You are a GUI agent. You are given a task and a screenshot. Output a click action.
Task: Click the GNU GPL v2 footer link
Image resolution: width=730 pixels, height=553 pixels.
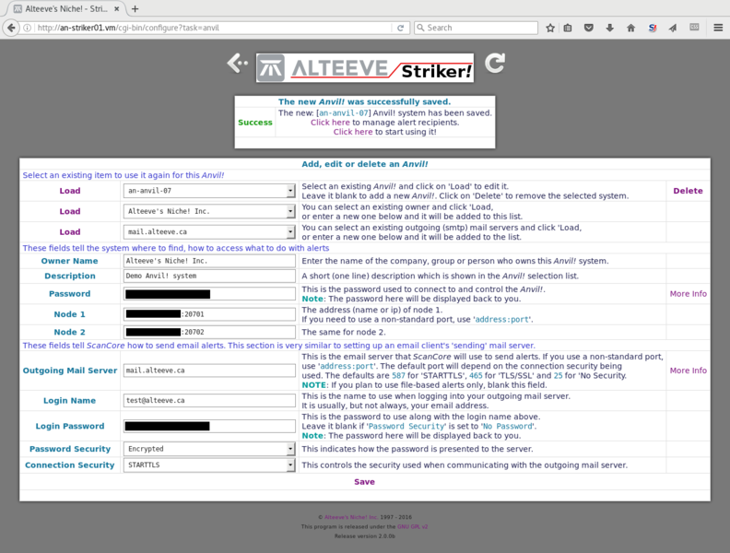click(413, 526)
